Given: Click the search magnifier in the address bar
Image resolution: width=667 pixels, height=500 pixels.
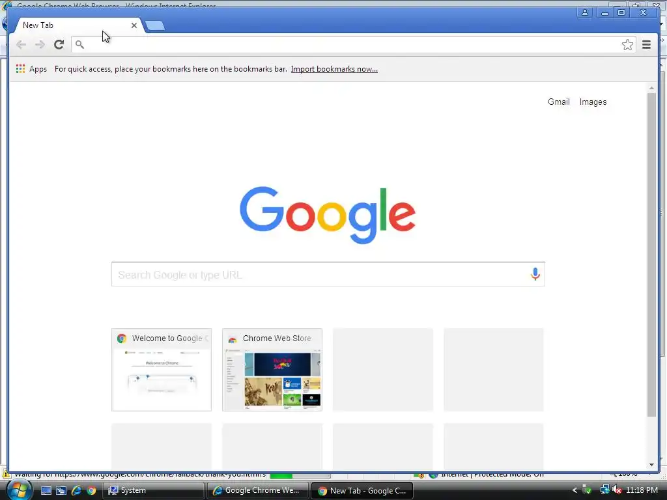Looking at the screenshot, I should pos(79,44).
